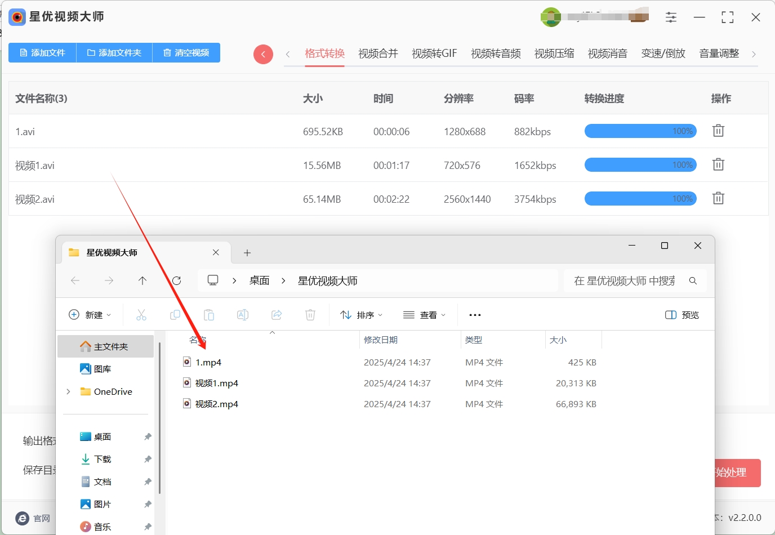The image size is (775, 535).
Task: Go to the 视频压缩 tab
Action: click(554, 53)
